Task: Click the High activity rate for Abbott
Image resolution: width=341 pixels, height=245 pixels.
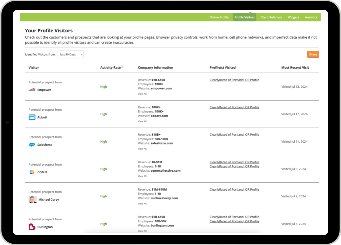Action: coord(104,114)
